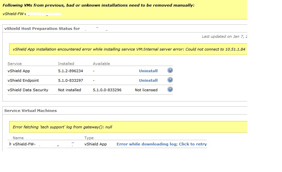Click the 'Name' column header
282x172 pixels.
click(x=18, y=138)
